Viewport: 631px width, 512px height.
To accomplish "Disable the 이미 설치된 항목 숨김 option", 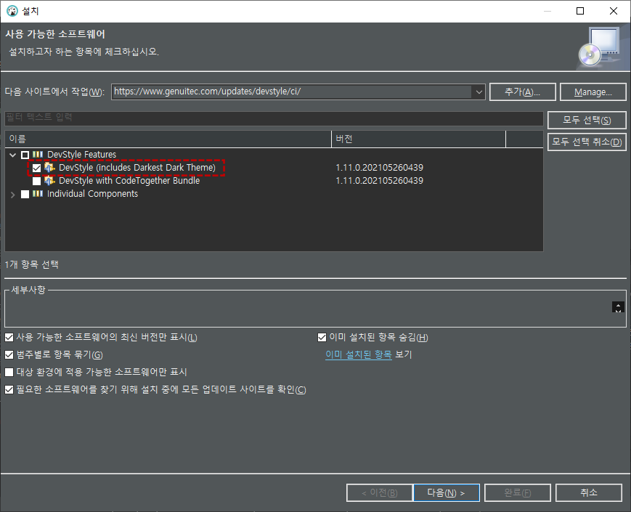I will 322,337.
